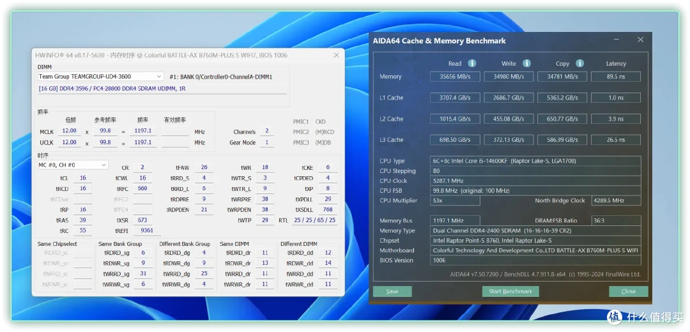Click the Channels value 2 in HWiNFO
The height and width of the screenshot is (332, 690).
[x=266, y=132]
